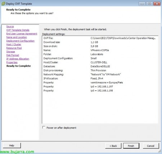
Task: Go to the Source step
Action: (10, 27)
